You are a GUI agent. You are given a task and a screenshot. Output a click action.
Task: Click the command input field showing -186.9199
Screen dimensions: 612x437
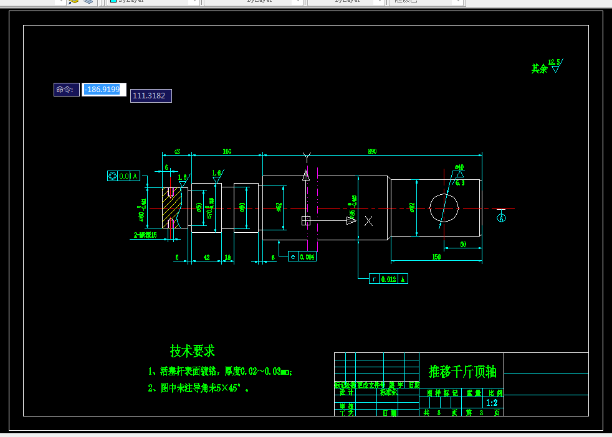pos(104,89)
